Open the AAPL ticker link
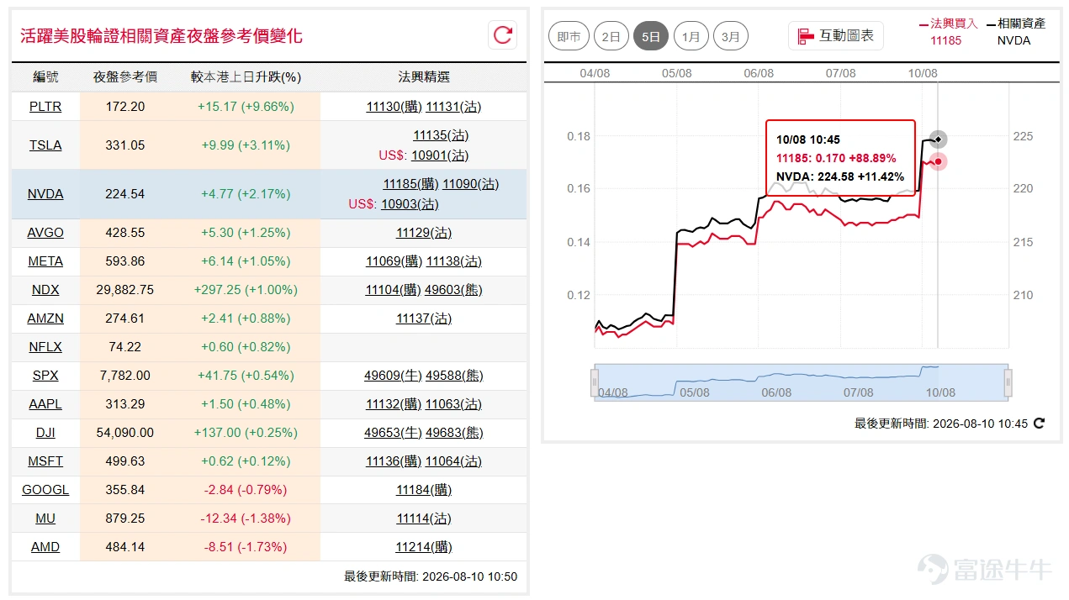Screen dimensions: 1069x600 [x=45, y=404]
